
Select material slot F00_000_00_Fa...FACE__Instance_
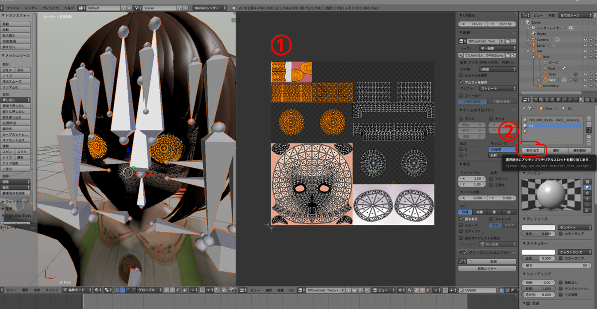coord(552,120)
